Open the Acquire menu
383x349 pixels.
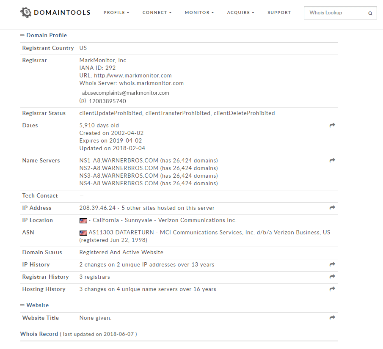(x=240, y=13)
